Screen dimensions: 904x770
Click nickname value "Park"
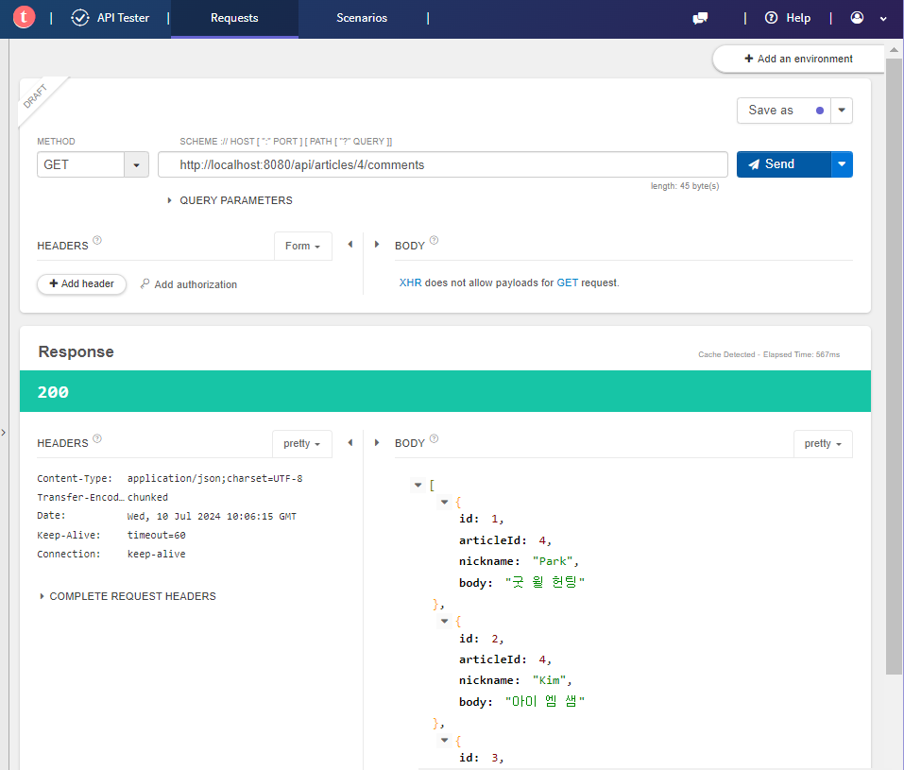pos(553,561)
